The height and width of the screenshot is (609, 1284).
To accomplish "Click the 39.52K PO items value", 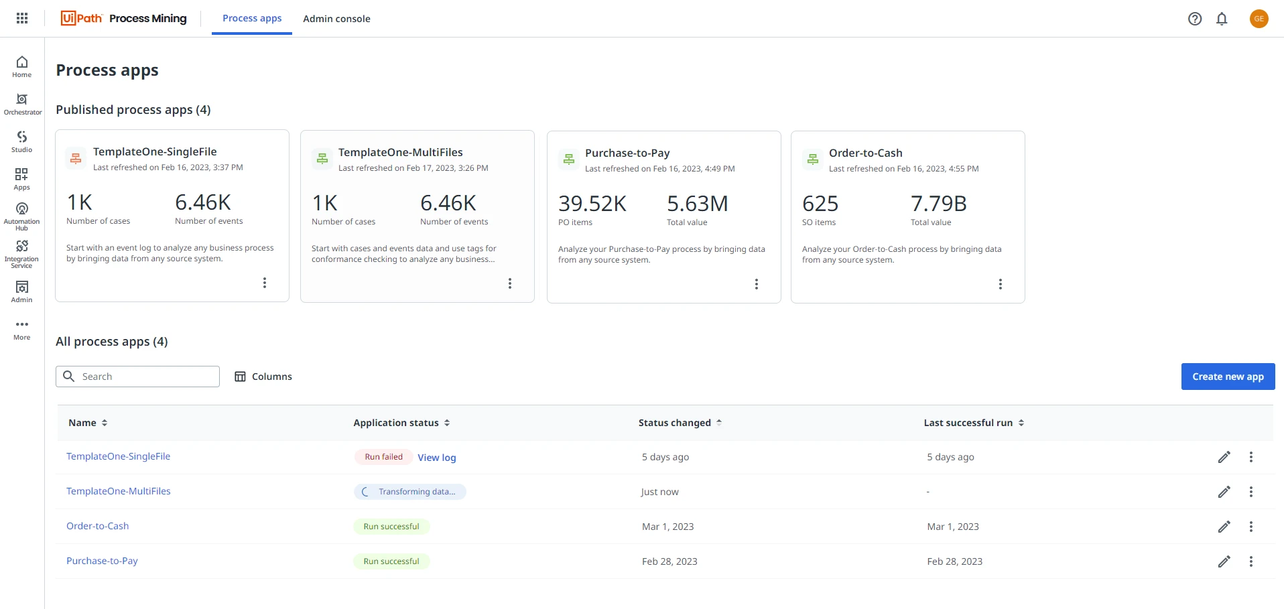I will 592,204.
